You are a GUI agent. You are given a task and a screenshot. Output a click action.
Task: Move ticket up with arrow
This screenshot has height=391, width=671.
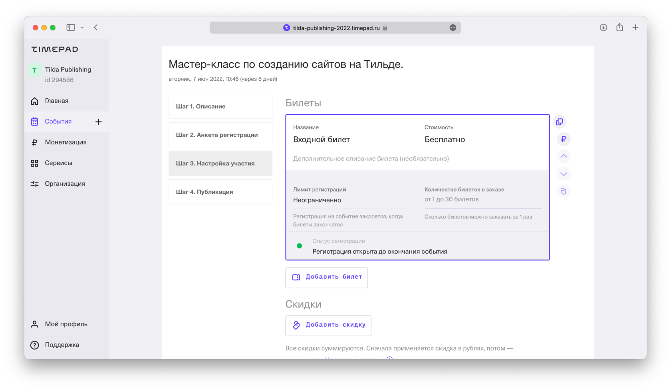[564, 156]
